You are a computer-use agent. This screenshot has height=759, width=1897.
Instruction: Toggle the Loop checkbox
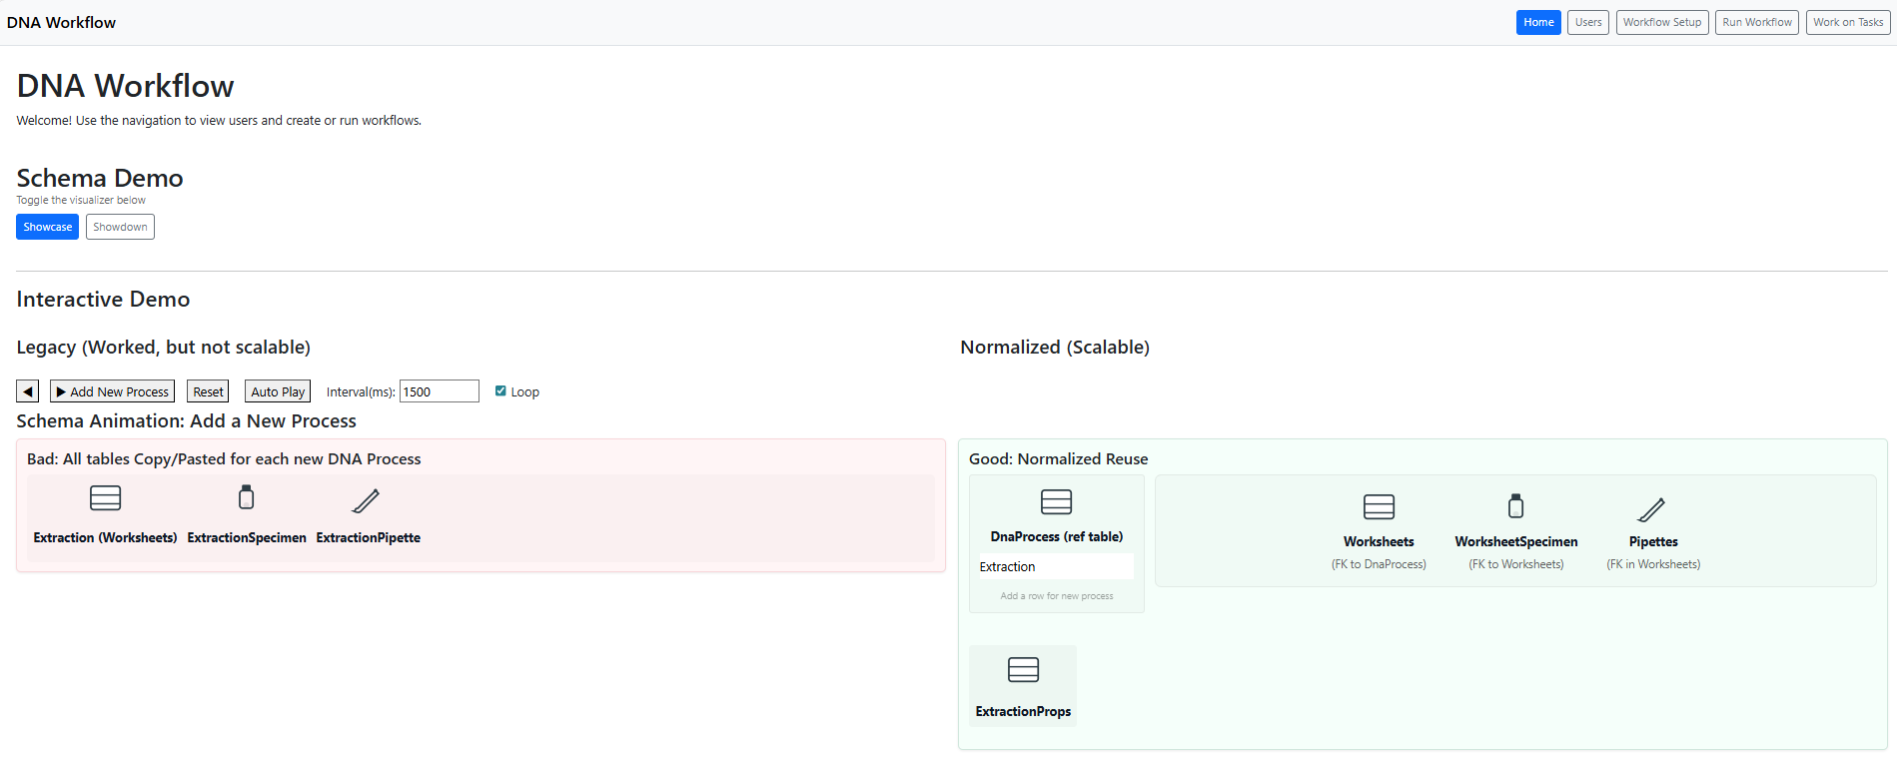coord(500,391)
